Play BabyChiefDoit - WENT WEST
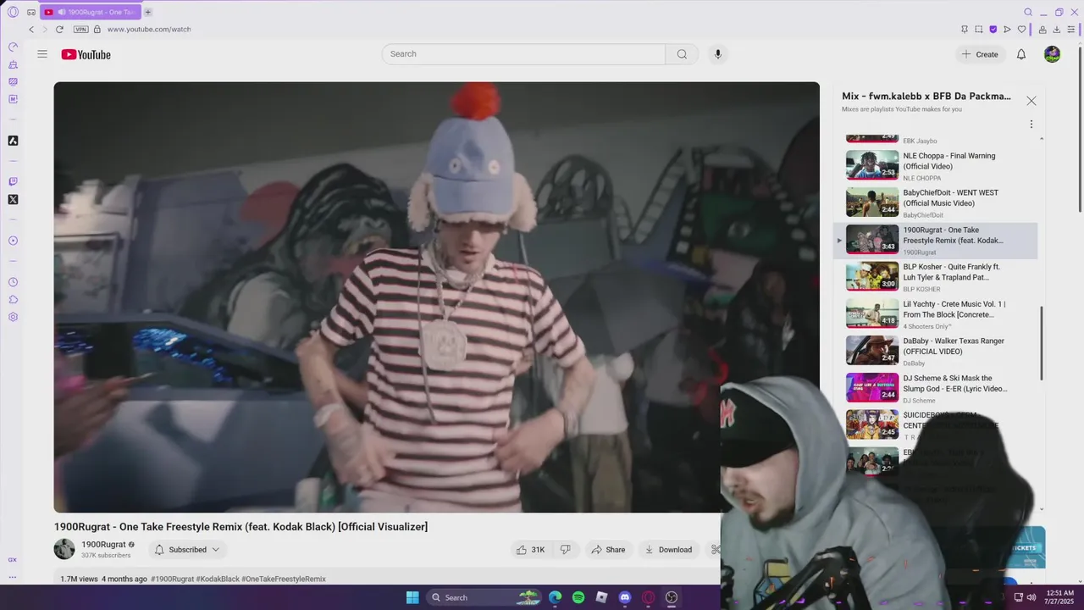The image size is (1084, 610). pyautogui.click(x=936, y=202)
